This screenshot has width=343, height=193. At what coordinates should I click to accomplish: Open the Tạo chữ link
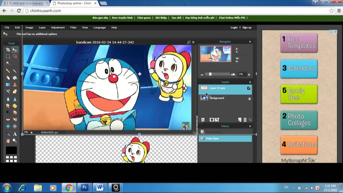click(176, 18)
